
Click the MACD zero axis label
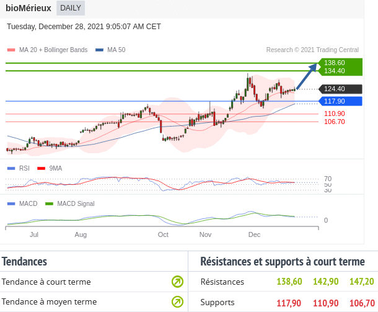(x=326, y=220)
